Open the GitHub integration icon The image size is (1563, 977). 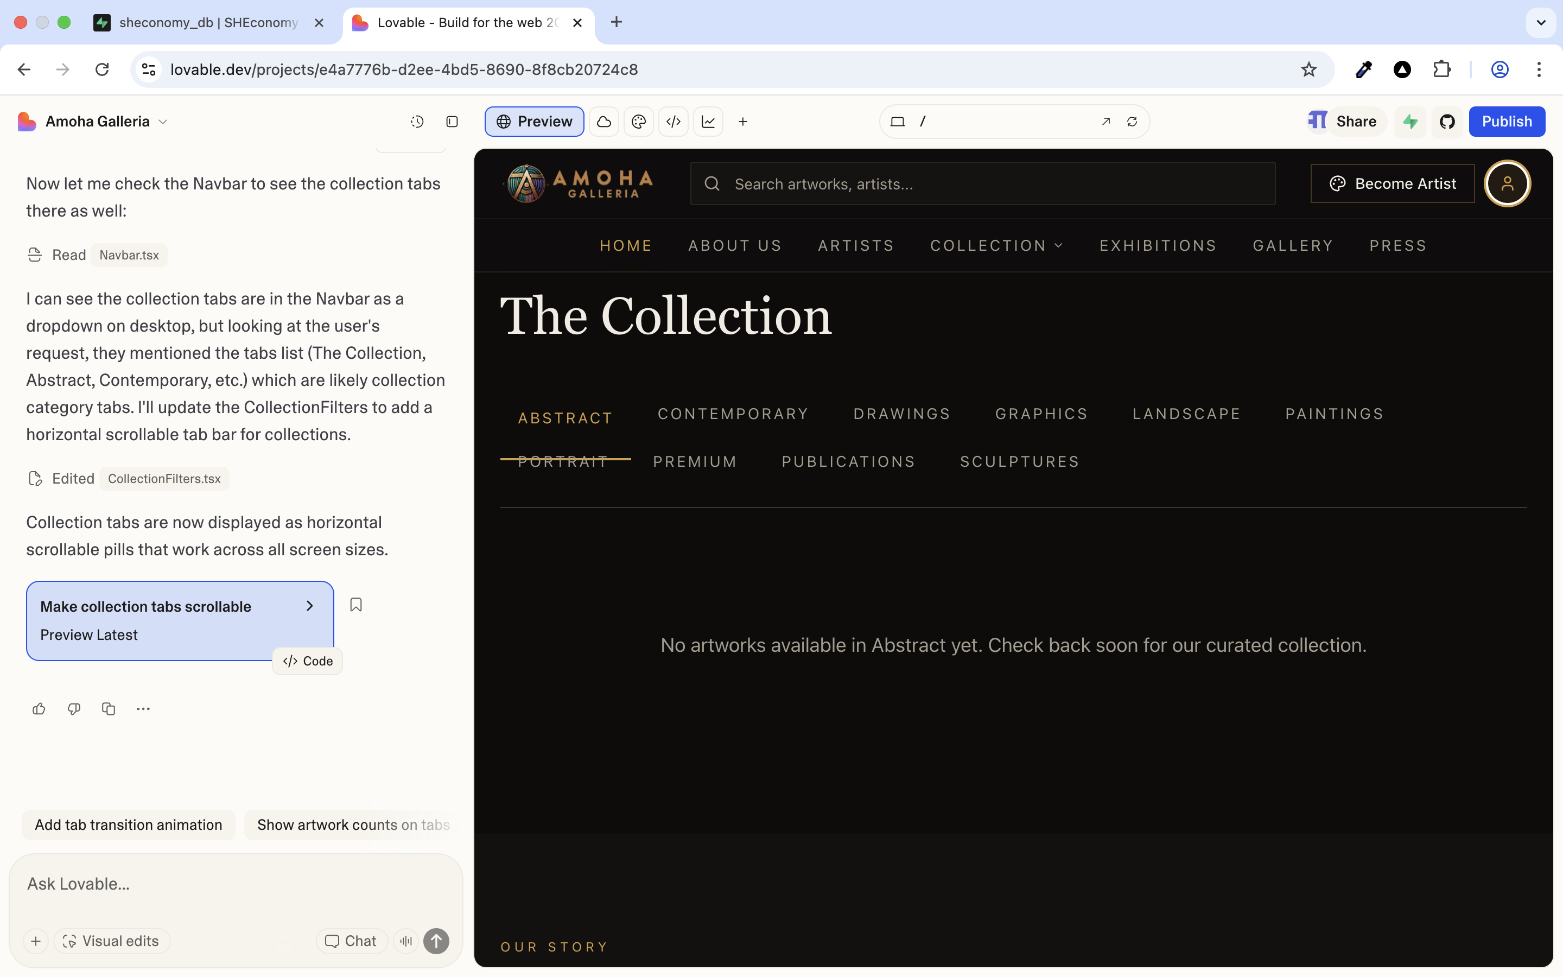click(x=1447, y=122)
